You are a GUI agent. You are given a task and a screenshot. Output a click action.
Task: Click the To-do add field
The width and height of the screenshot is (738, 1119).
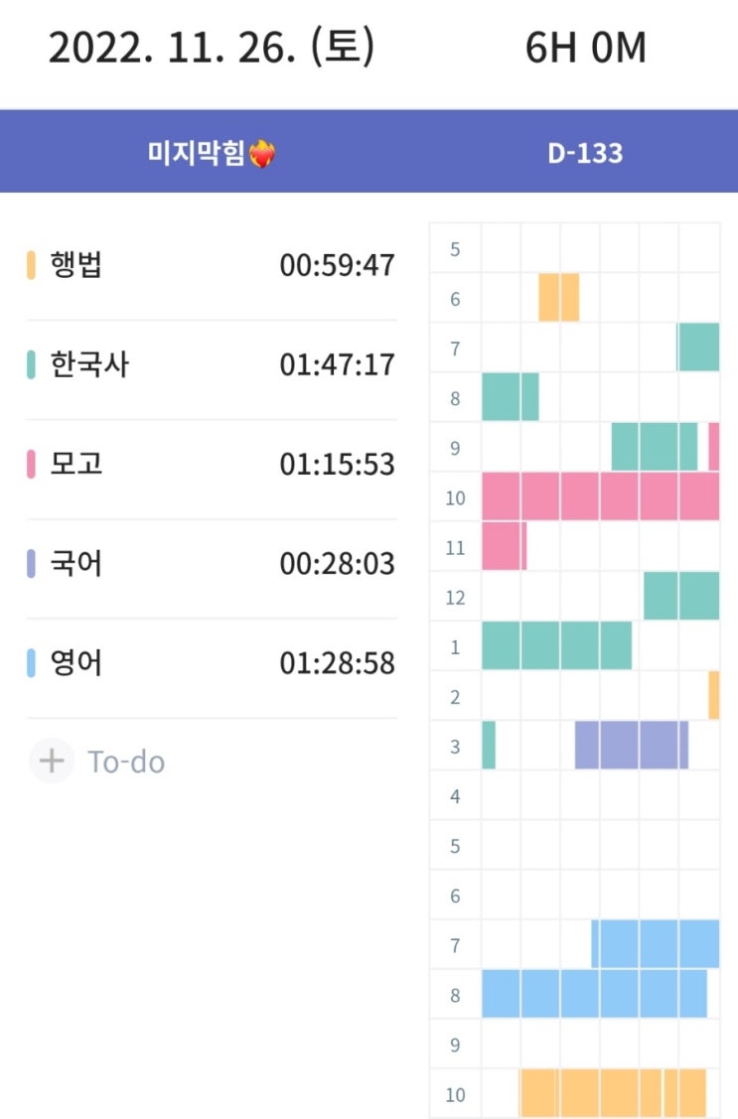pyautogui.click(x=126, y=762)
